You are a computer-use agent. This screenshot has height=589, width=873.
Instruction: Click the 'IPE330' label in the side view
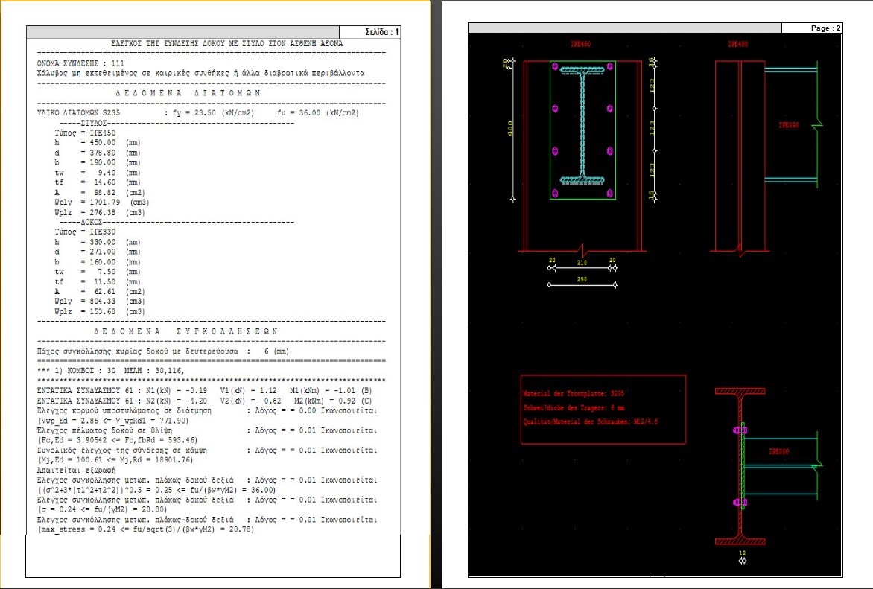pyautogui.click(x=788, y=125)
